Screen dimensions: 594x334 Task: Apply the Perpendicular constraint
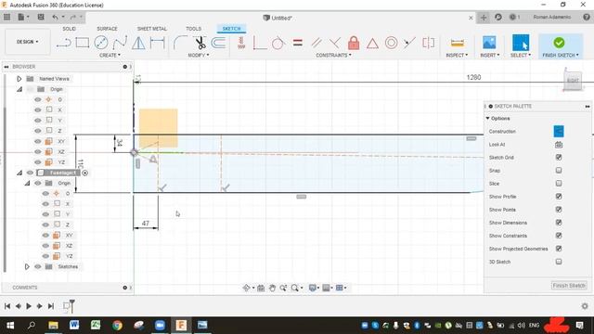pyautogui.click(x=335, y=43)
